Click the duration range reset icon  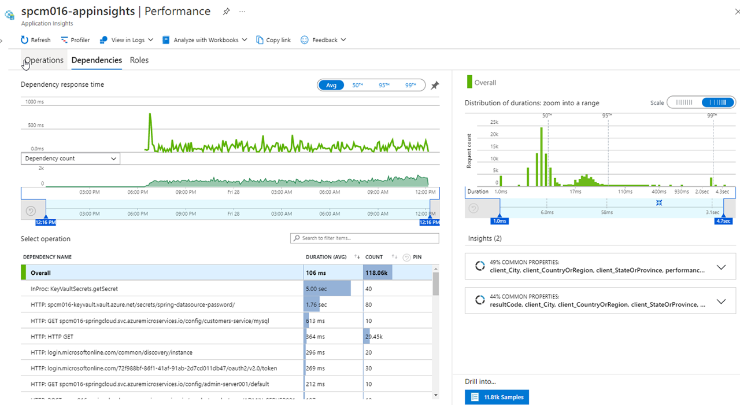coord(475,208)
